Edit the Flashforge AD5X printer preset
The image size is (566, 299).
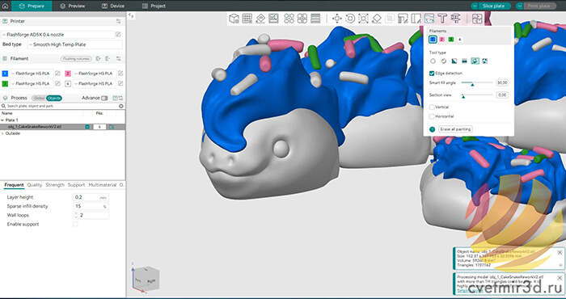pyautogui.click(x=118, y=34)
